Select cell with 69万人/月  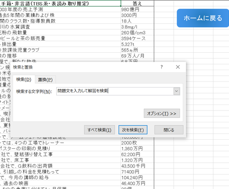[x=137, y=56]
